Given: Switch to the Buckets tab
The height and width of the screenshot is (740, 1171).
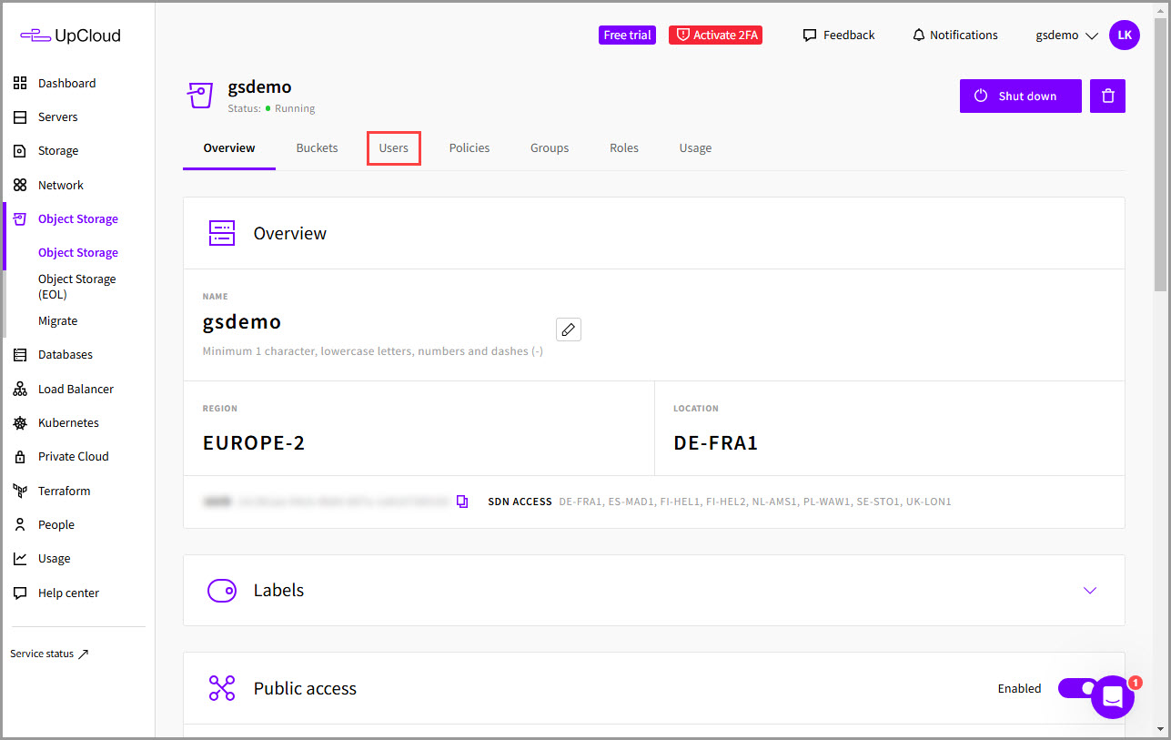Looking at the screenshot, I should point(317,148).
